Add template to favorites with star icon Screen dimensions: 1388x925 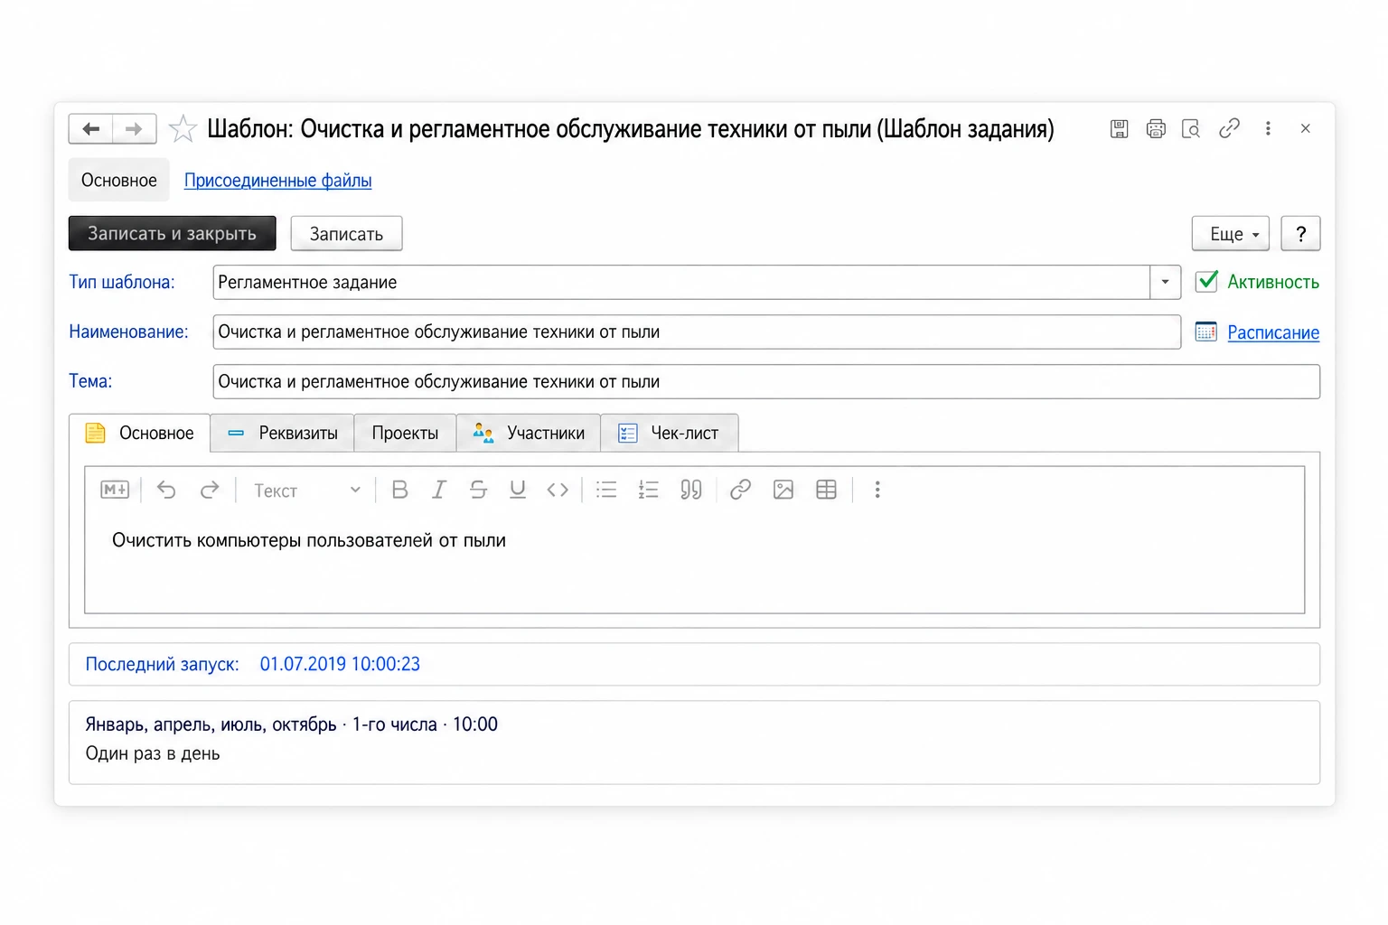click(x=183, y=128)
